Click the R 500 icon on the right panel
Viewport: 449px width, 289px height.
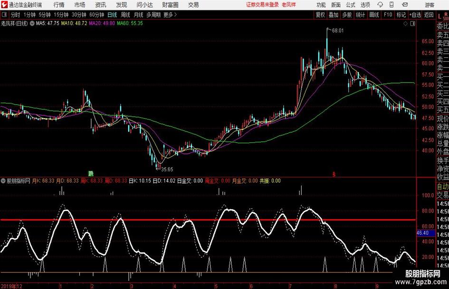(446, 16)
